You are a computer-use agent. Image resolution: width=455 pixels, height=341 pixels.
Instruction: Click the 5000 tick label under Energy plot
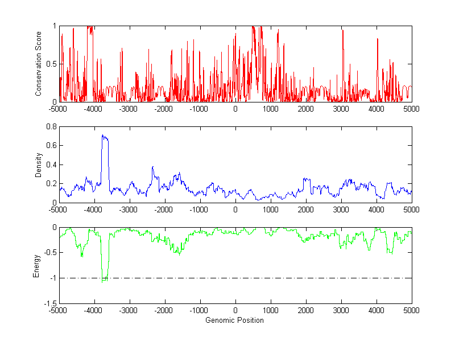tap(411, 310)
